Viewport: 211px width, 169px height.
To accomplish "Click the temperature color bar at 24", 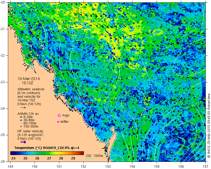I will pyautogui.click(x=13, y=153).
